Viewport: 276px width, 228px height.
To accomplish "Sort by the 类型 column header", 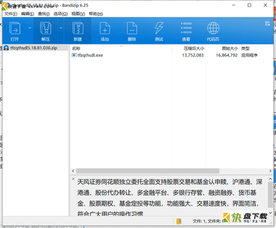I will pos(245,48).
